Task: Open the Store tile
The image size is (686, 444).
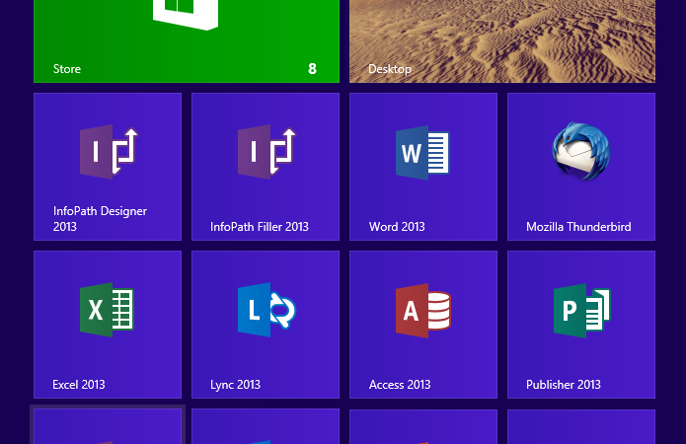Action: click(187, 41)
